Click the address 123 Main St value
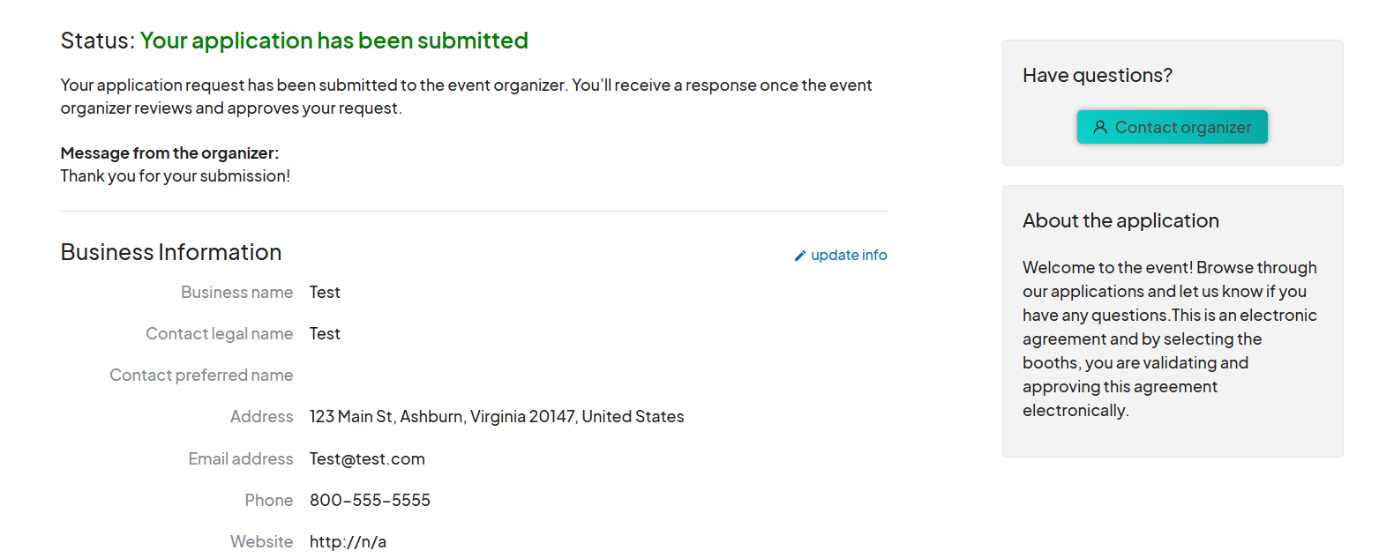The width and height of the screenshot is (1379, 558). click(497, 416)
